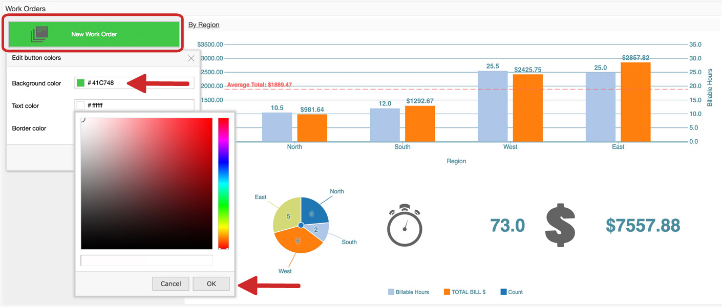Viewport: 722px width, 307px height.
Task: Click inside the color picker saturation gradient area
Action: [x=146, y=183]
